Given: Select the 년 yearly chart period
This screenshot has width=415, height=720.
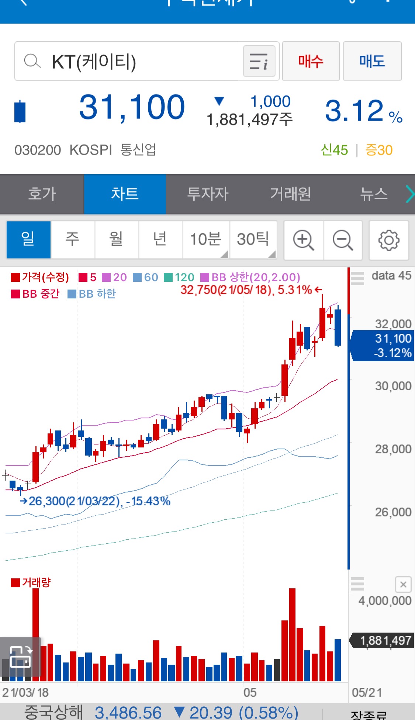Looking at the screenshot, I should point(160,240).
